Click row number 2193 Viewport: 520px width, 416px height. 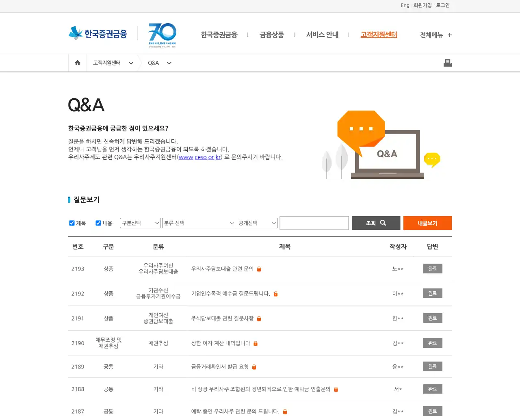(78, 269)
